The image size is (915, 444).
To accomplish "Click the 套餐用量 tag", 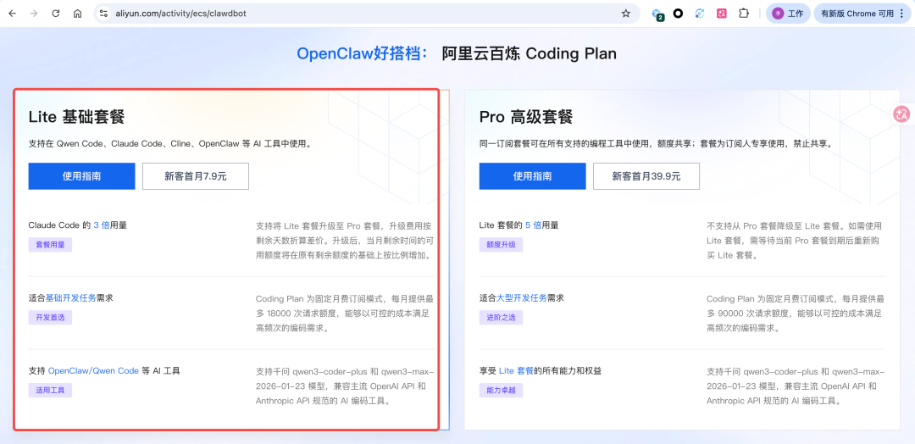I will coord(50,245).
